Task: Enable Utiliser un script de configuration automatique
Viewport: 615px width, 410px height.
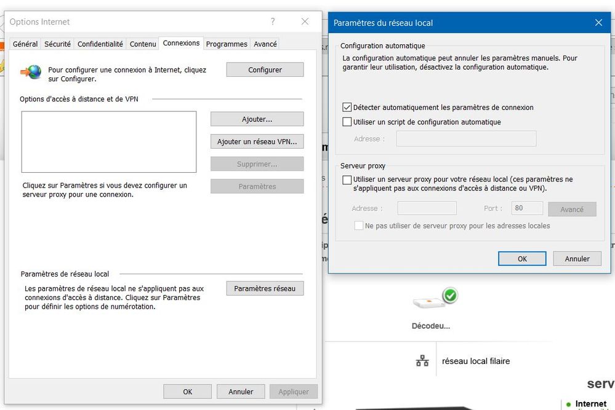Action: click(x=347, y=122)
